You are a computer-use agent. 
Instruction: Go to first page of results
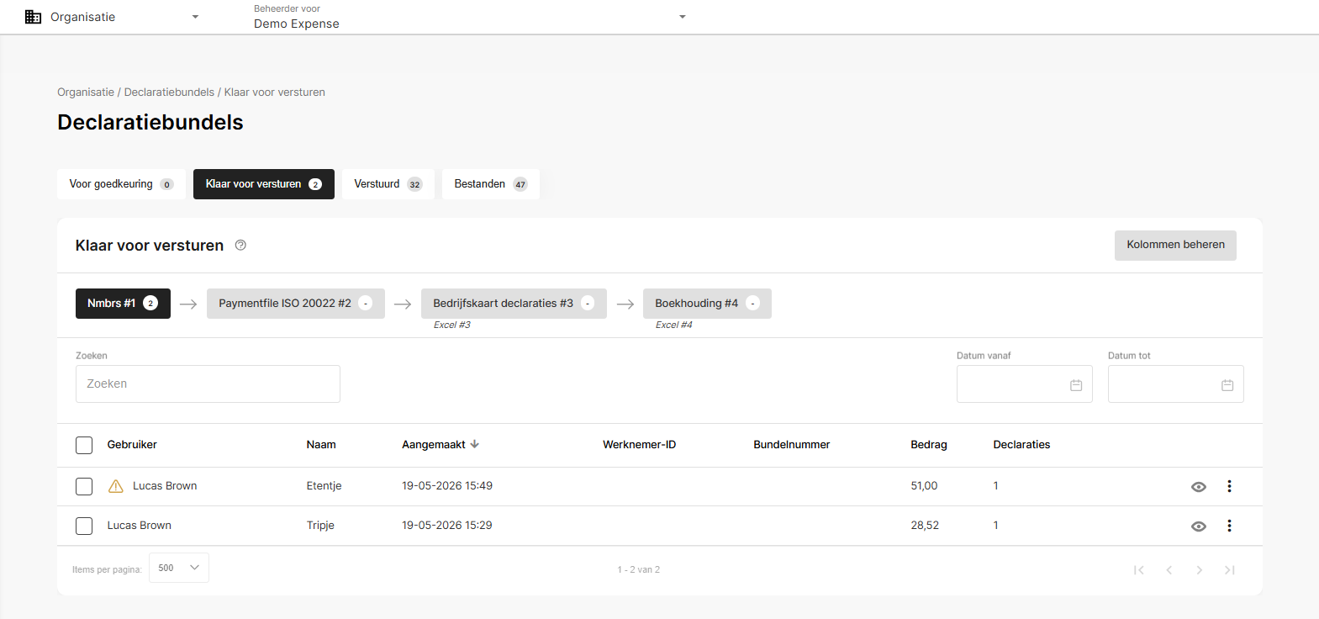point(1139,570)
